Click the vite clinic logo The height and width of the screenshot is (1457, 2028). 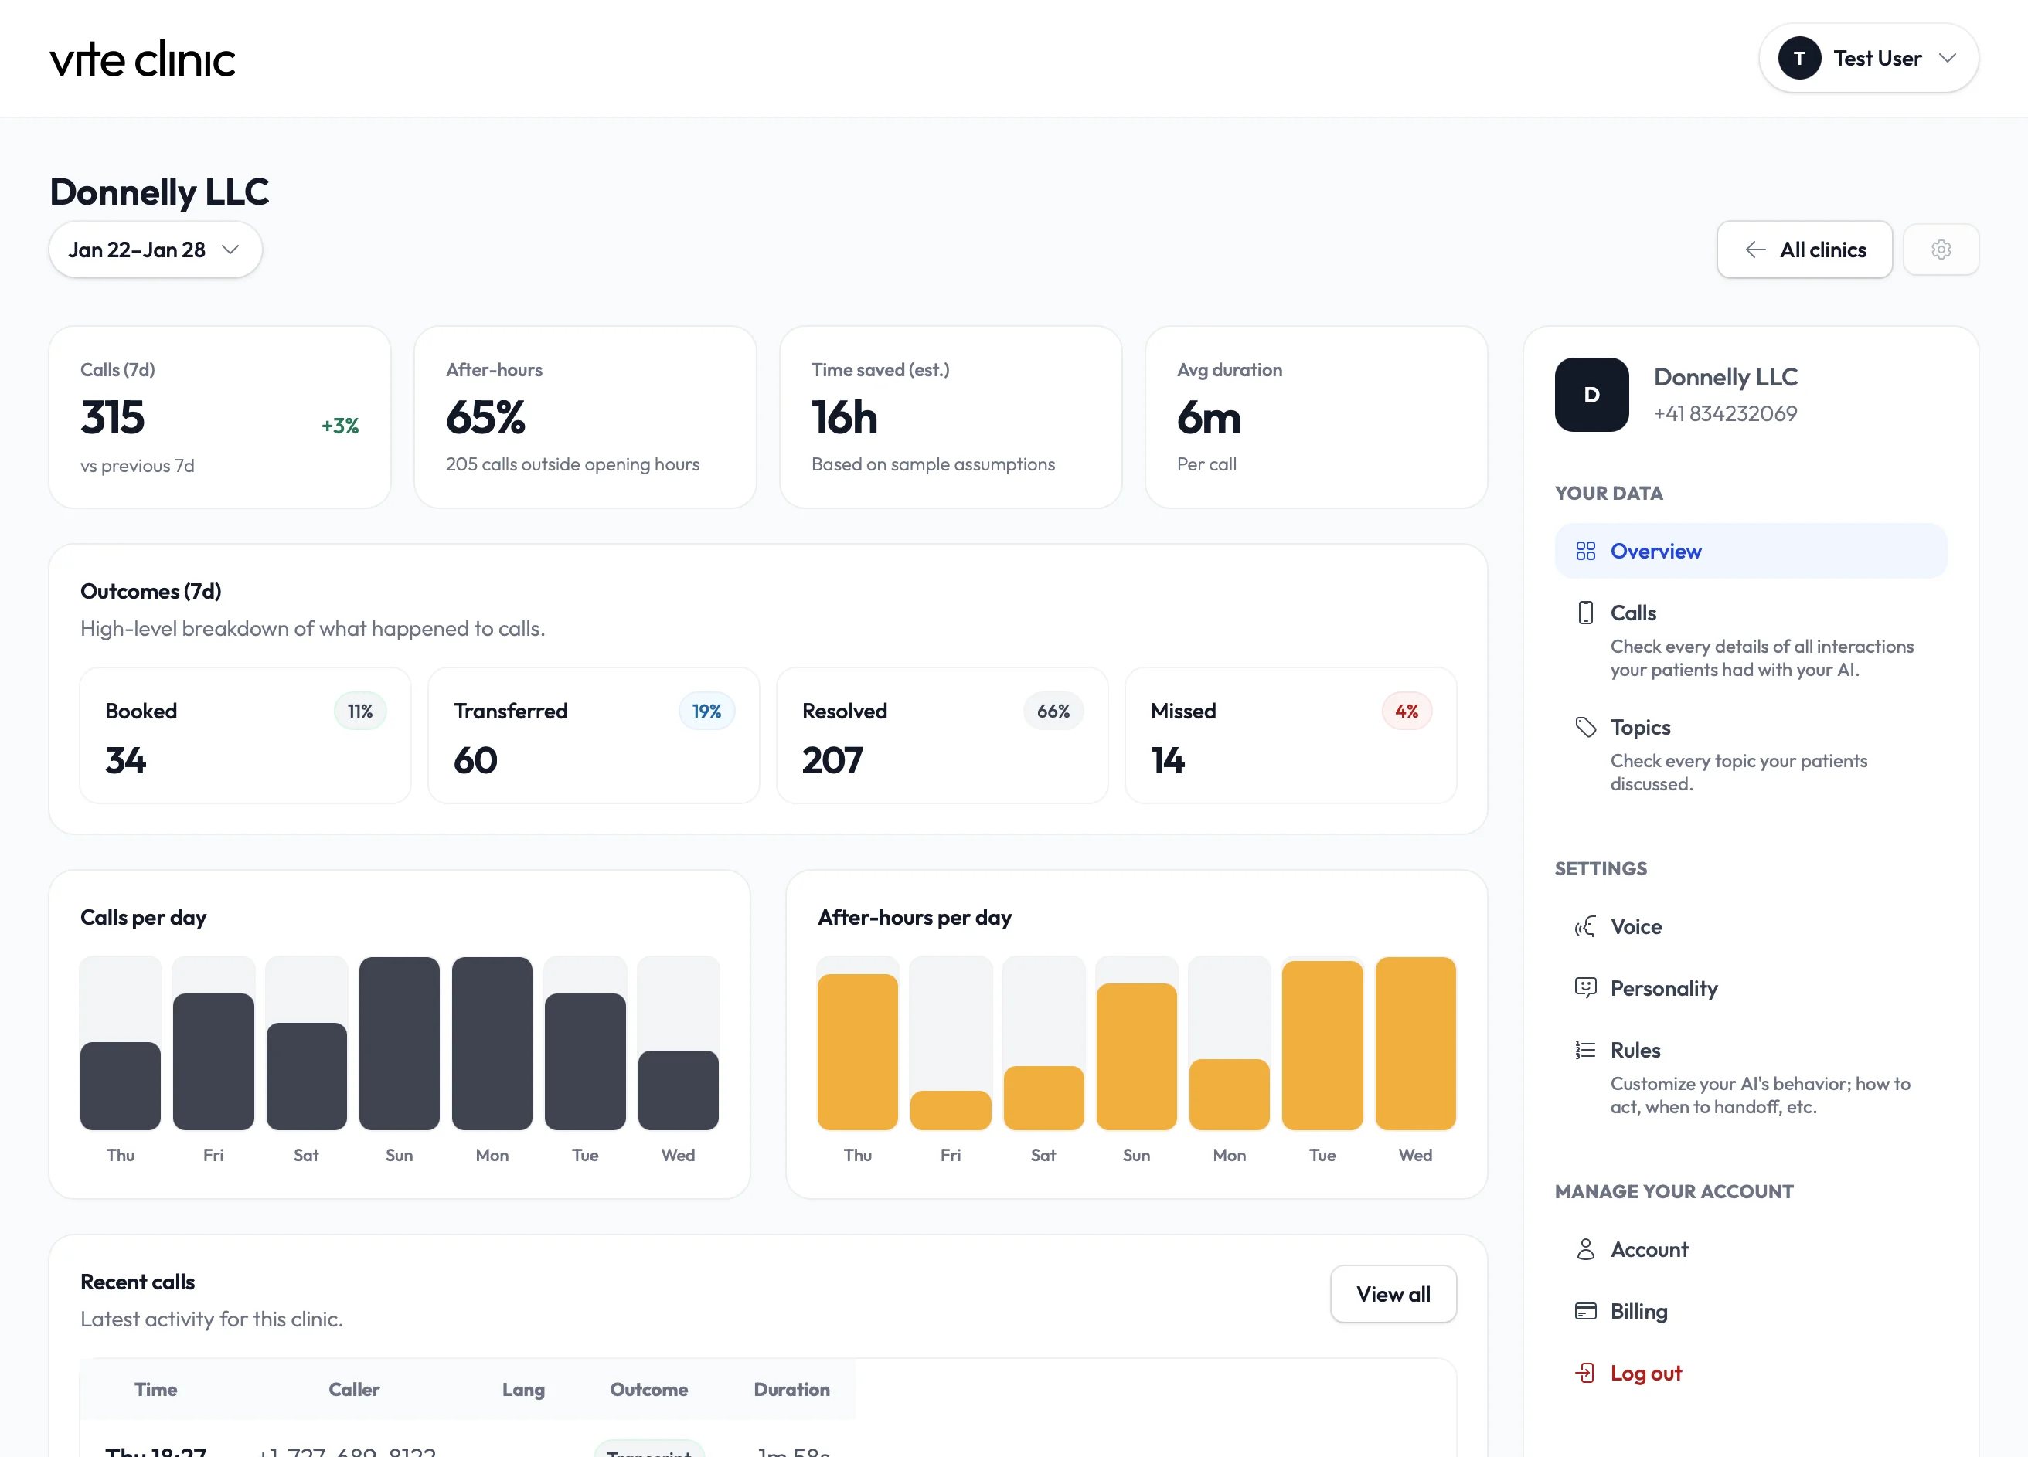[x=143, y=60]
